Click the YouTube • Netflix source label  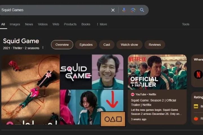pos(146,94)
